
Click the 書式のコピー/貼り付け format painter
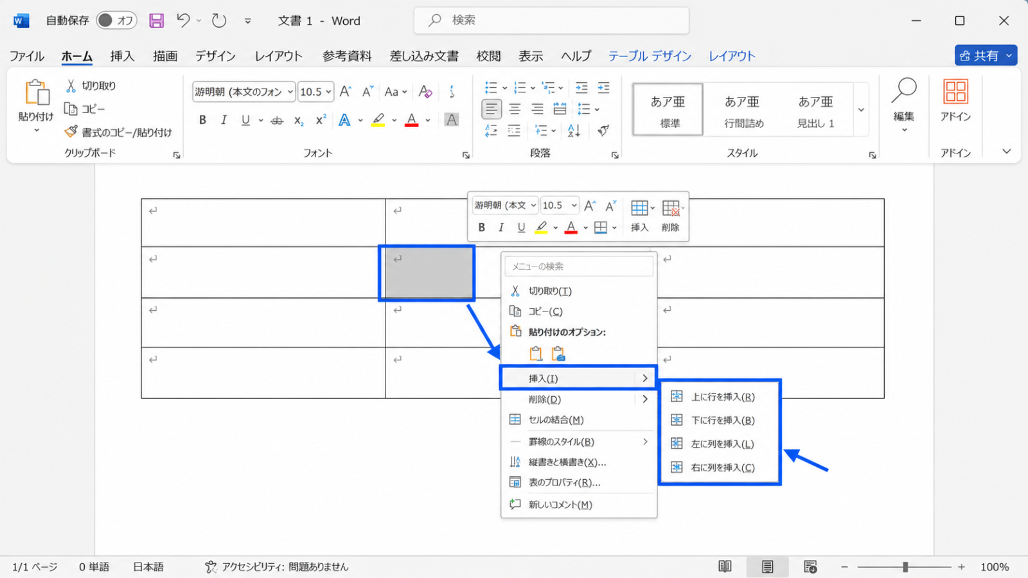pyautogui.click(x=118, y=132)
